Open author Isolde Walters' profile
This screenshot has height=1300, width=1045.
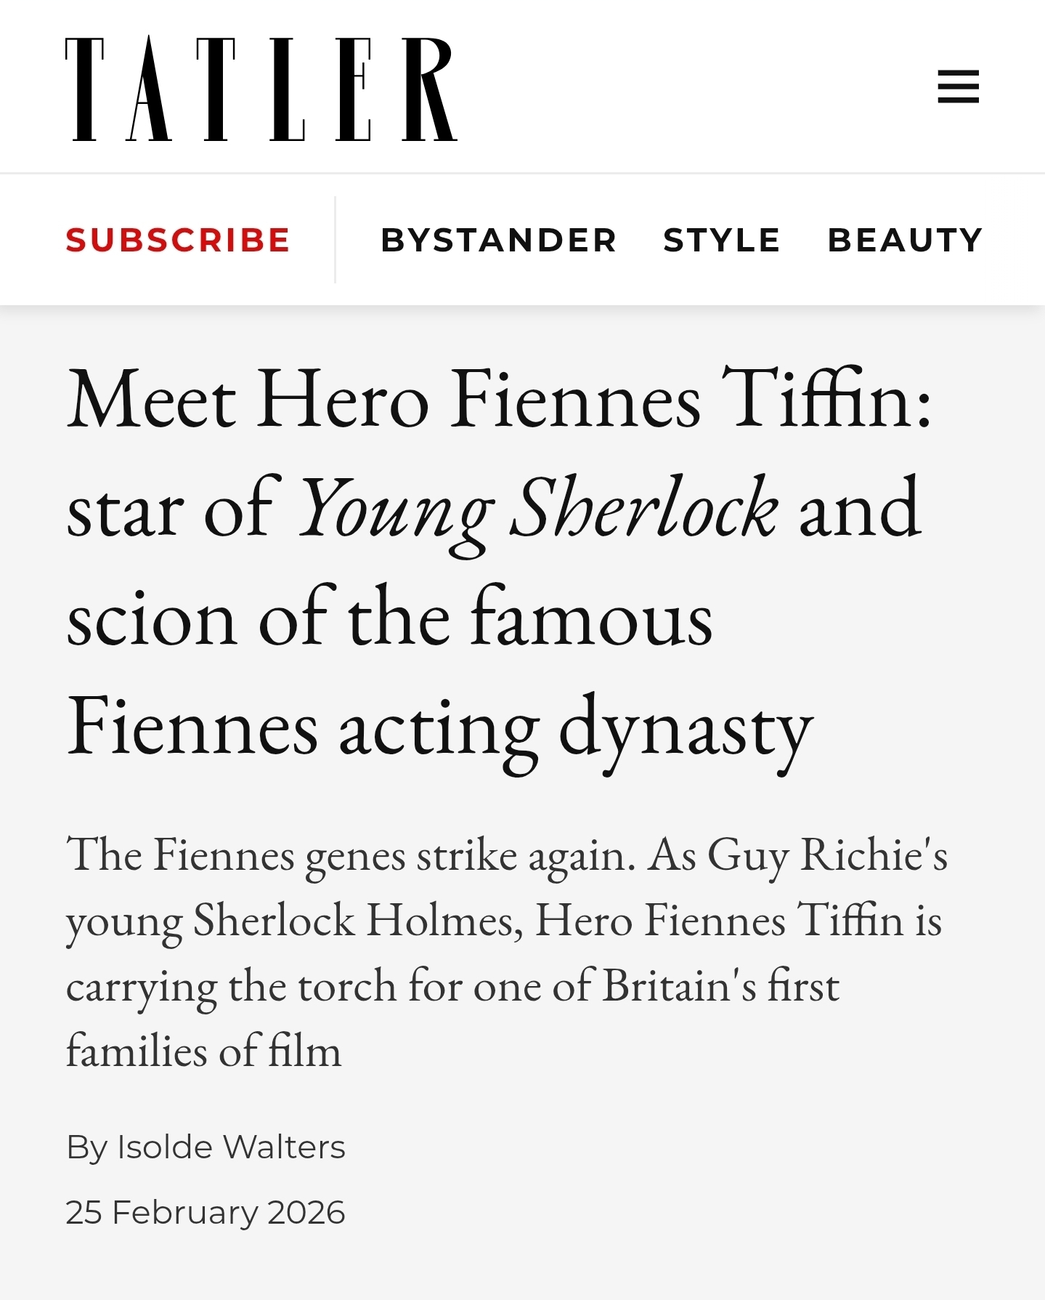tap(231, 1147)
